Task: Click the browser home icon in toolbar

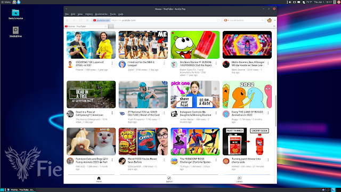Action: coord(87,20)
